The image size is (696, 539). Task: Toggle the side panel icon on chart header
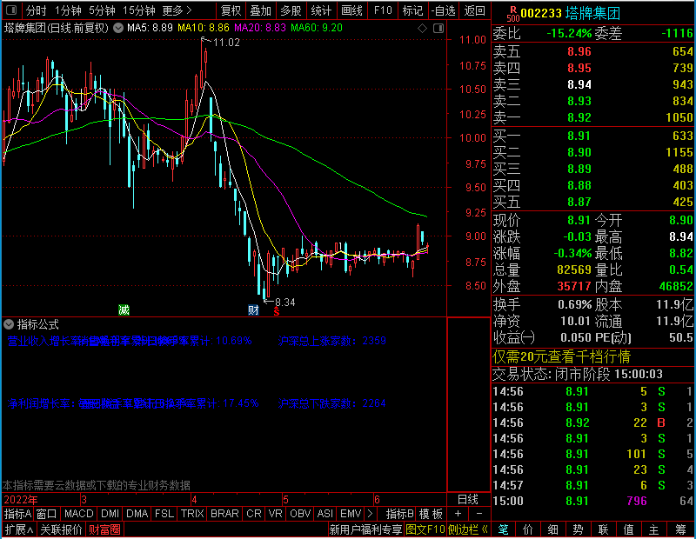click(438, 29)
